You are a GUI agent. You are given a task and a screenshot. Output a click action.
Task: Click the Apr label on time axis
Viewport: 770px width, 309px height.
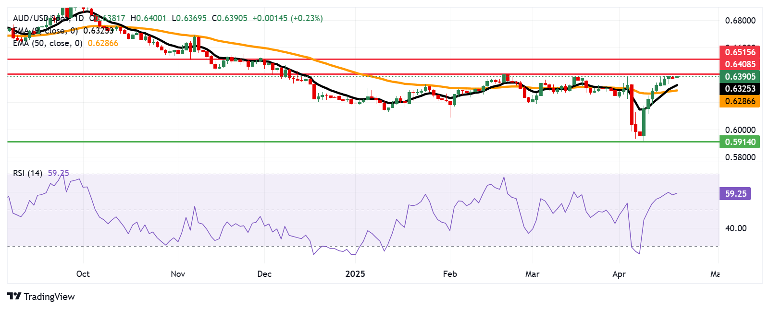click(619, 274)
